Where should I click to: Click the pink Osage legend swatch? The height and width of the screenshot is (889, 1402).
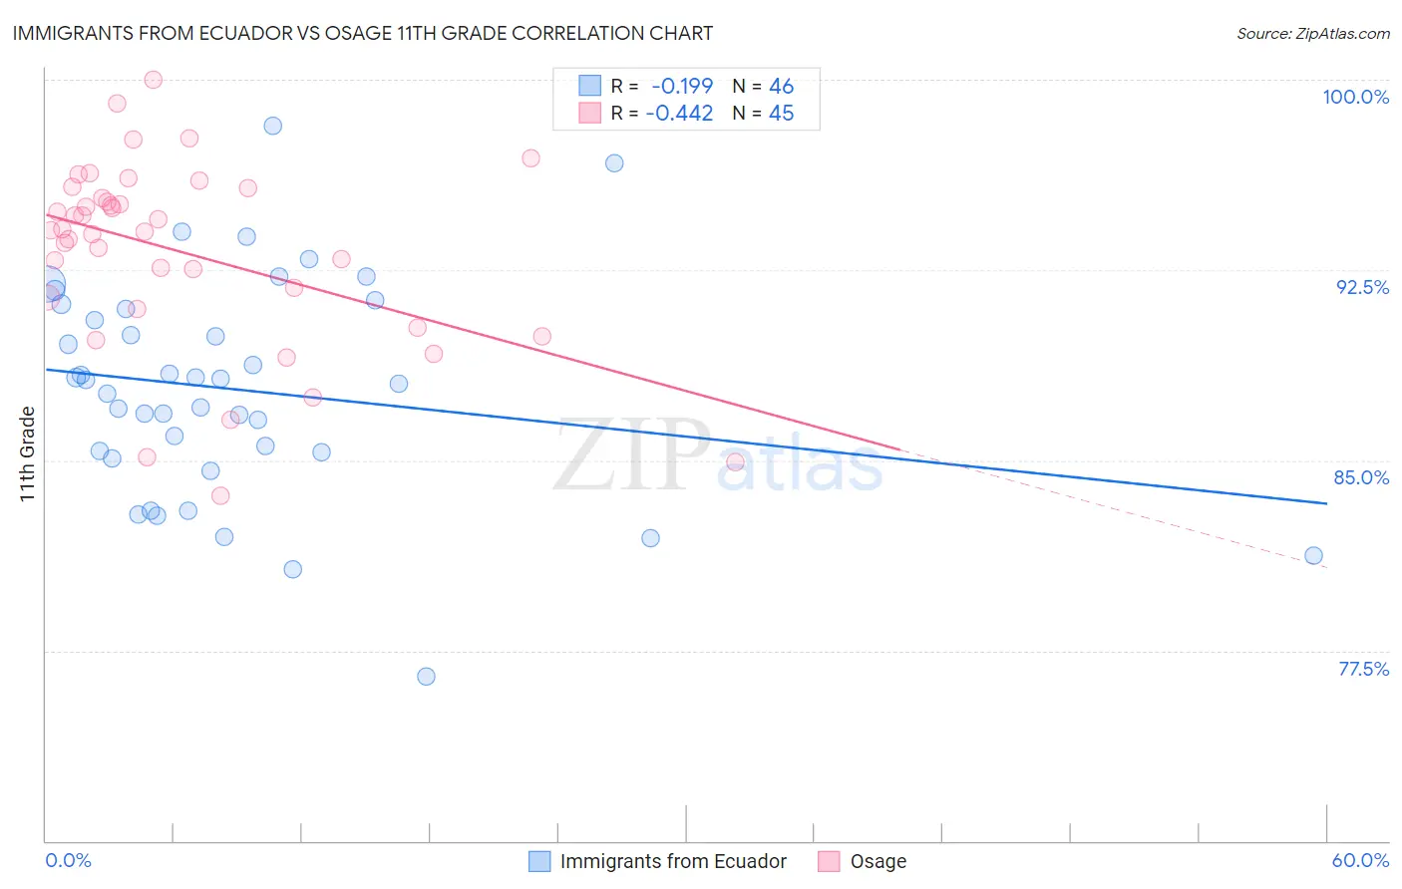[829, 861]
